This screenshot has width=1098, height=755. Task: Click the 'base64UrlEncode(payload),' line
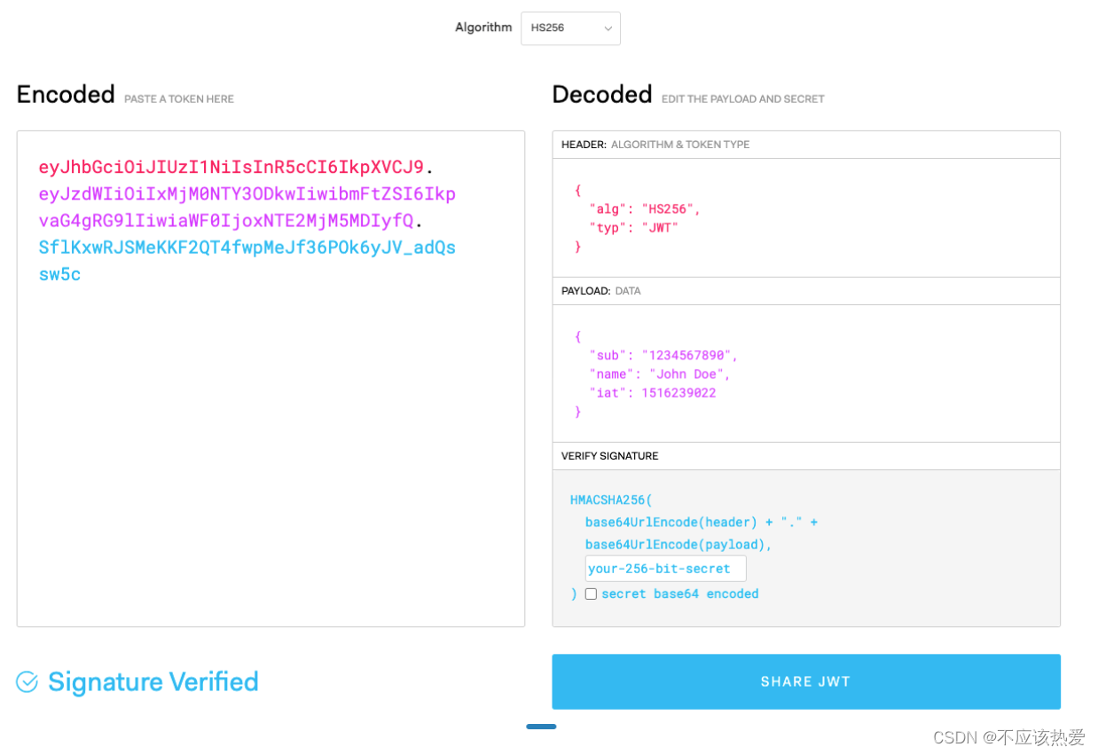click(679, 545)
